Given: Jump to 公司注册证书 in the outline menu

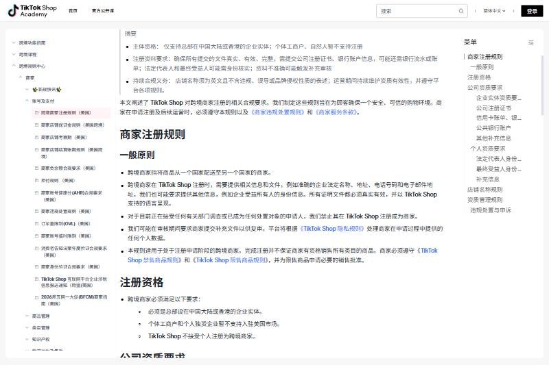Looking at the screenshot, I should 493,108.
